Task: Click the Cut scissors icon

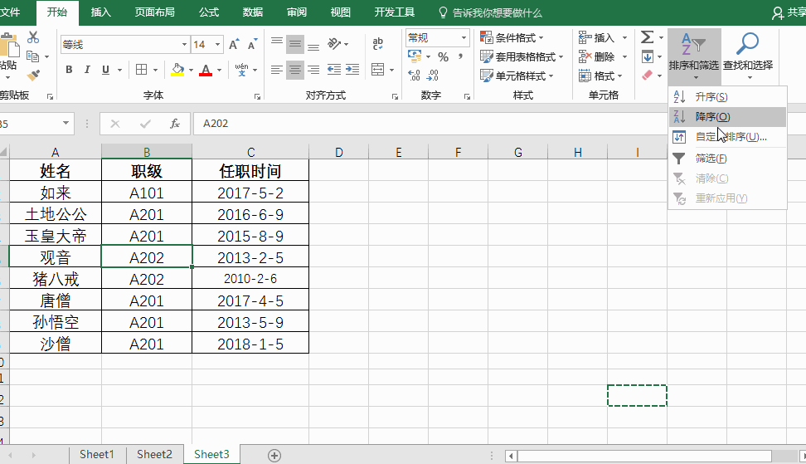Action: [x=33, y=37]
